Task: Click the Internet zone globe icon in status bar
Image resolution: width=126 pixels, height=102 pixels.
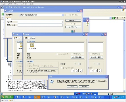Action: tap(109, 94)
